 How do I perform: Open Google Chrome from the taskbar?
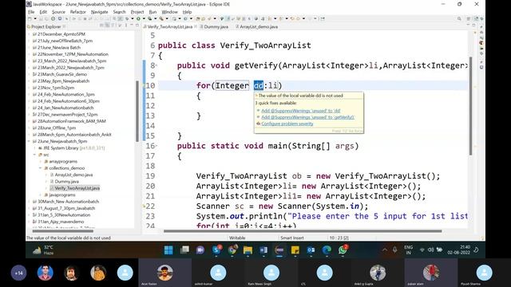(x=232, y=250)
